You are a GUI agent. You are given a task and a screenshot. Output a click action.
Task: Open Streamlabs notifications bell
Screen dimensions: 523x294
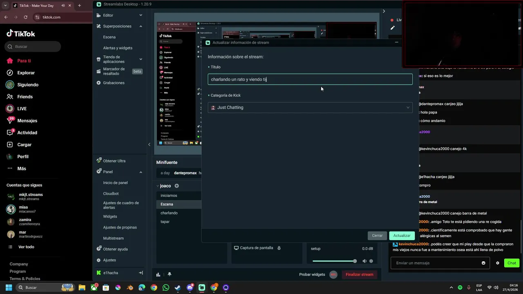tap(169, 274)
